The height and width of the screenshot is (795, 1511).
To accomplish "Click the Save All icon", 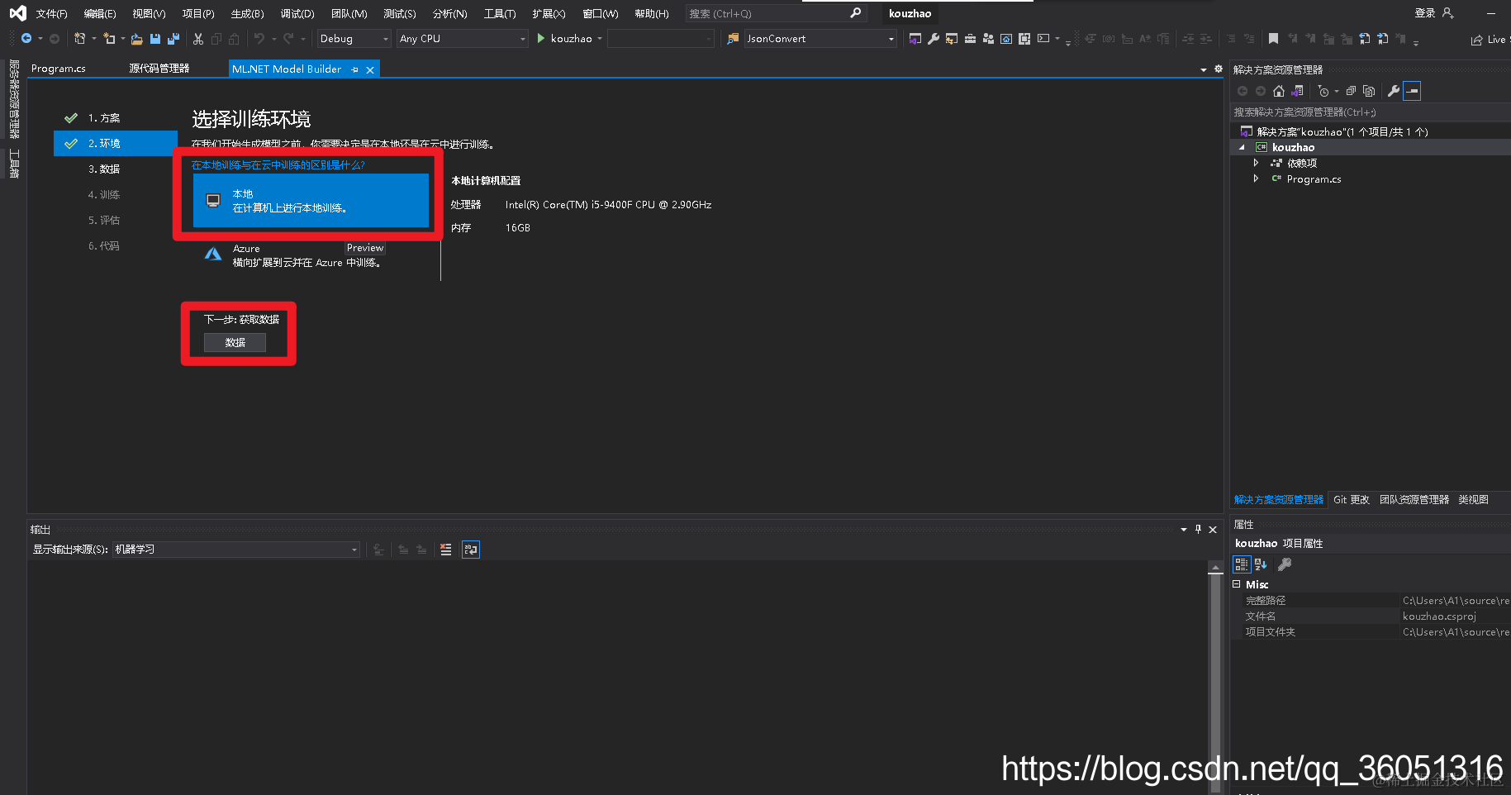I will point(173,39).
